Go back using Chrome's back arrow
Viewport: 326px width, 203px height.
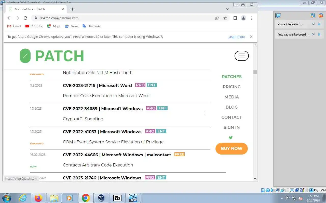click(x=9, y=18)
